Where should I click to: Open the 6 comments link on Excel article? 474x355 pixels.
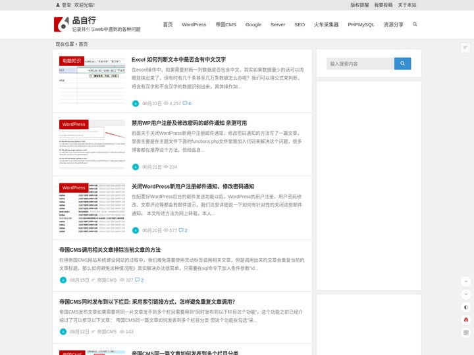(x=187, y=104)
